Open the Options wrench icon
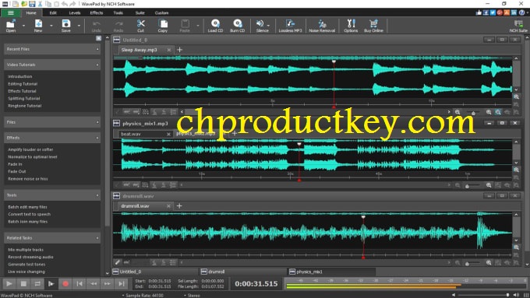The width and height of the screenshot is (530, 298). 351,26
